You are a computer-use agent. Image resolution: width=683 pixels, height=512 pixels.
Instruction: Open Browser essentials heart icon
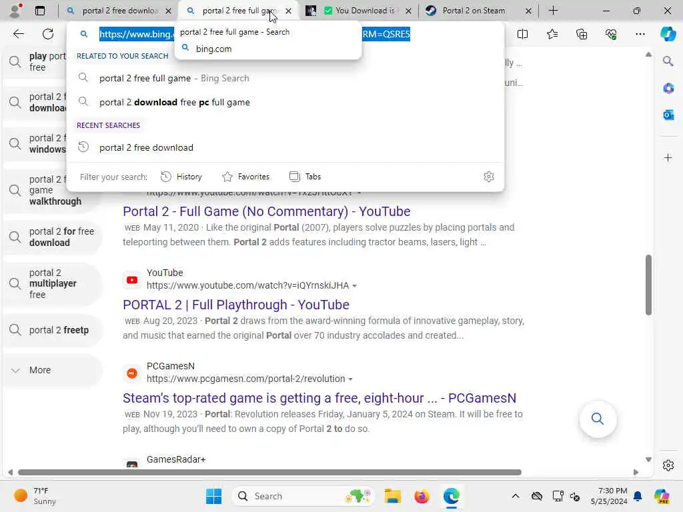coord(611,34)
